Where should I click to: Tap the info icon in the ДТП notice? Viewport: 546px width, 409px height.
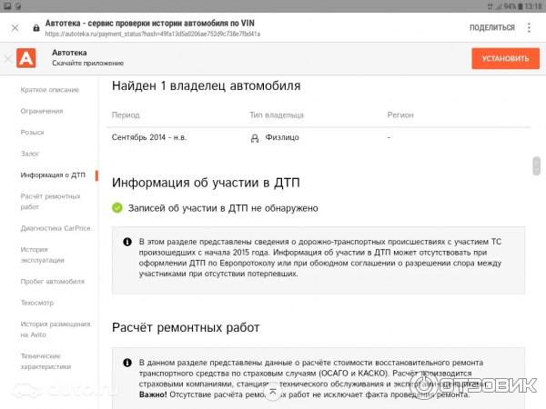pyautogui.click(x=127, y=242)
